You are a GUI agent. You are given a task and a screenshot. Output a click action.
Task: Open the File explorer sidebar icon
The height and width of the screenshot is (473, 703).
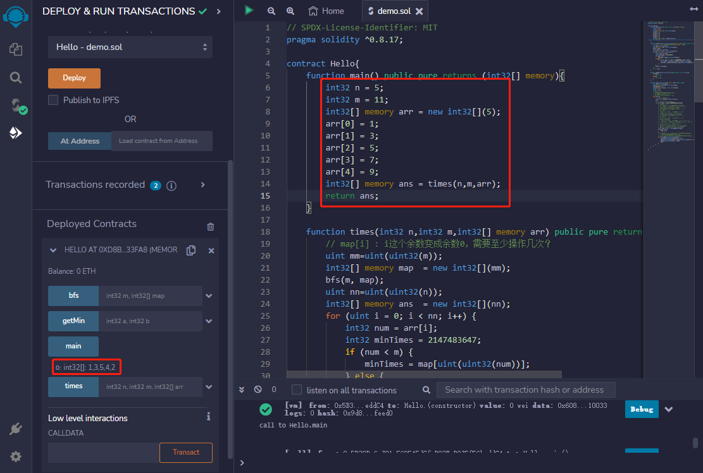coord(16,49)
